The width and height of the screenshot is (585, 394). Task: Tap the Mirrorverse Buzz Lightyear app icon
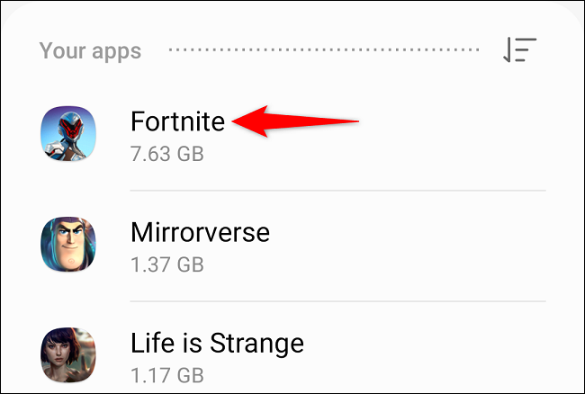click(x=68, y=244)
